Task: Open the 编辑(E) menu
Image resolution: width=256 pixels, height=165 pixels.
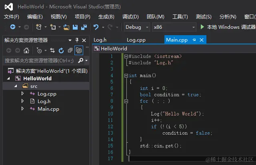Action: [x=35, y=17]
